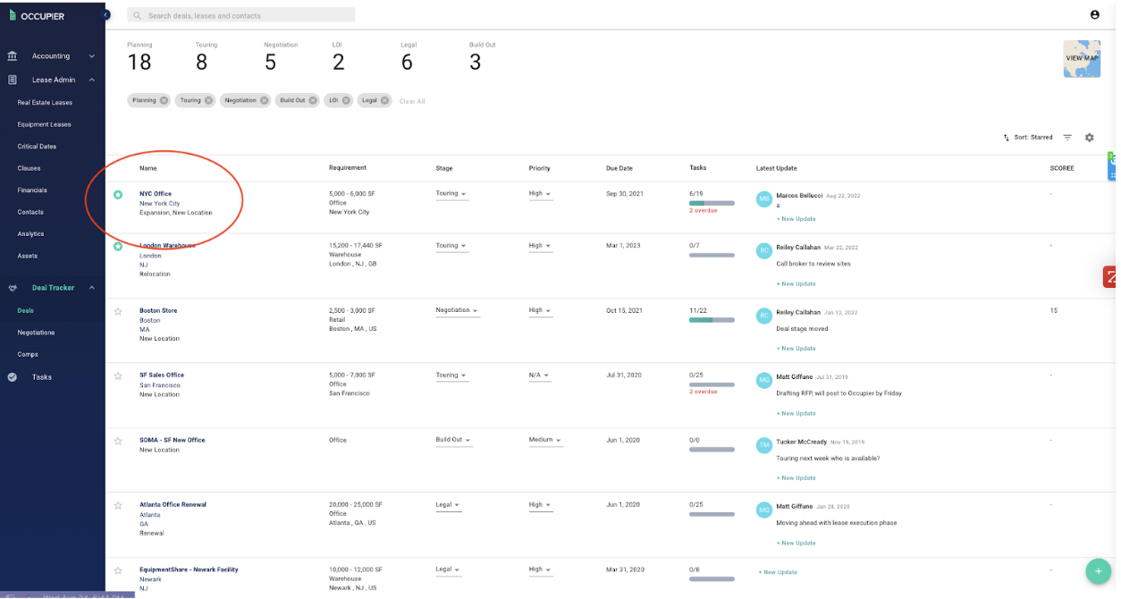Open Stage dropdown for Boston Store
Screen dimensions: 1121x599
[457, 311]
